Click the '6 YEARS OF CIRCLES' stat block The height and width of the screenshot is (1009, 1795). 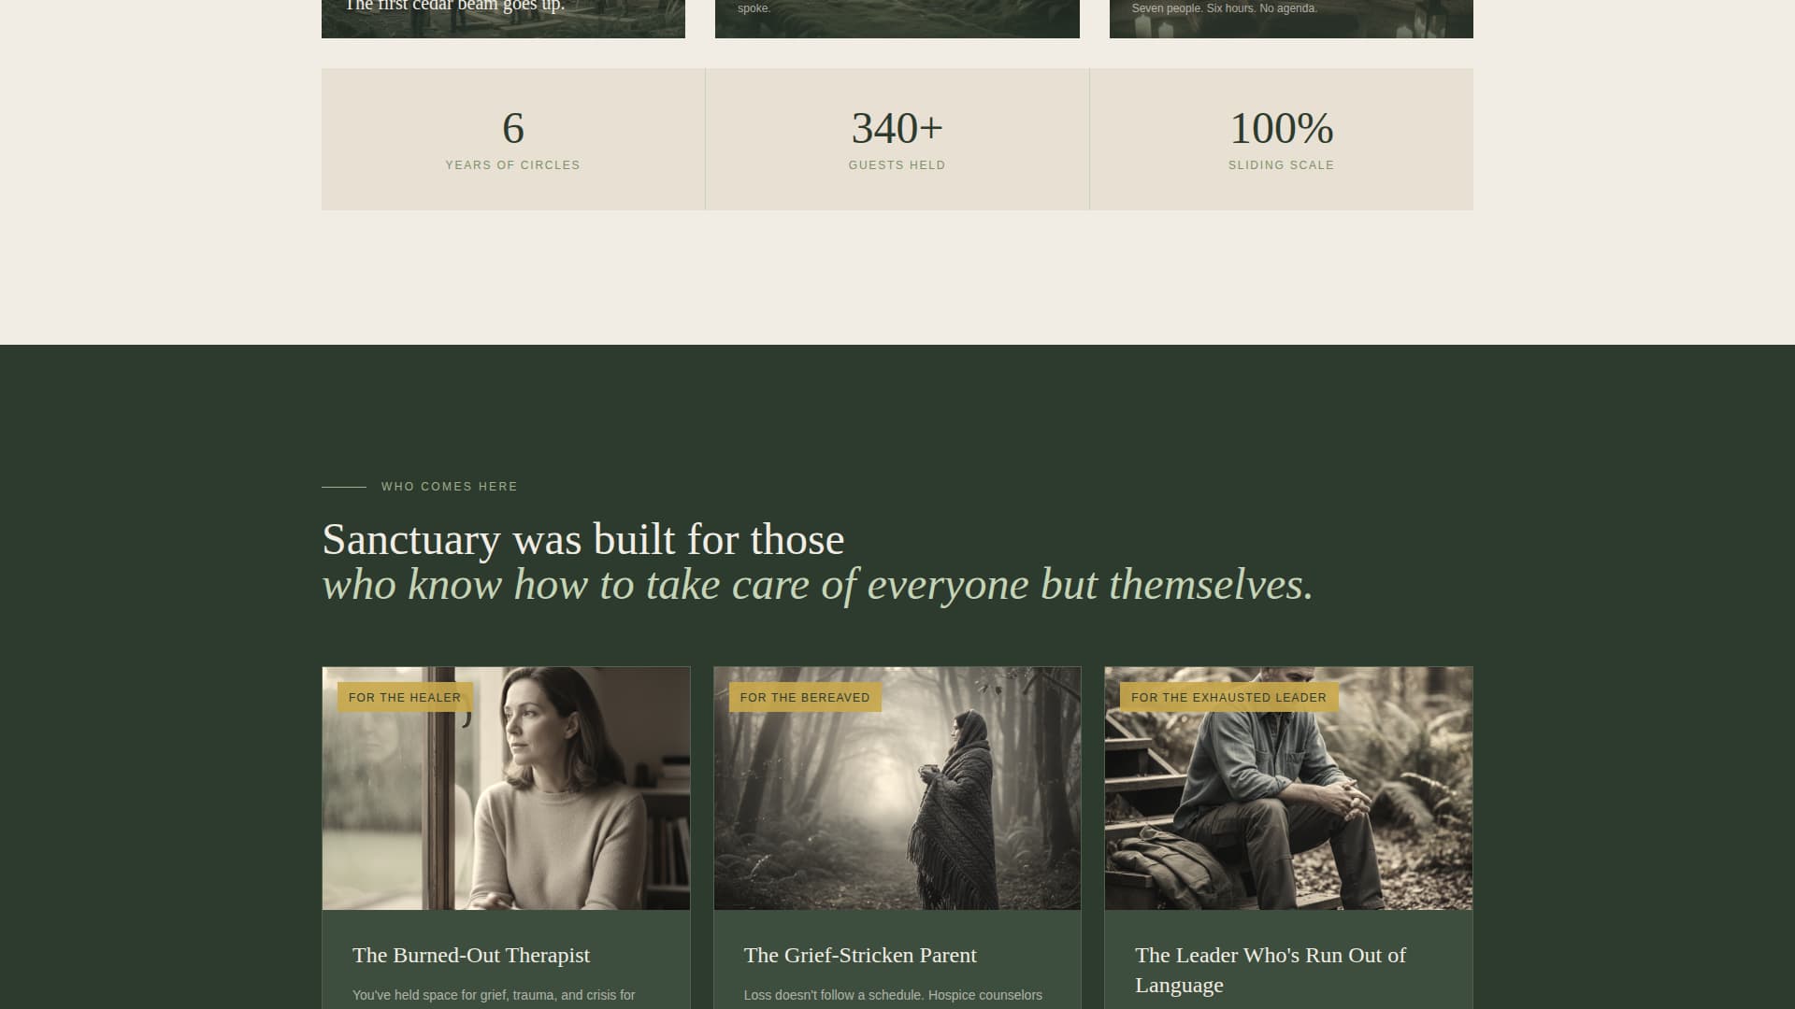512,138
